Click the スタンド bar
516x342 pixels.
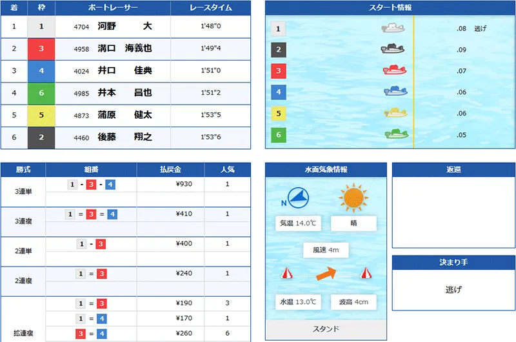tap(326, 329)
